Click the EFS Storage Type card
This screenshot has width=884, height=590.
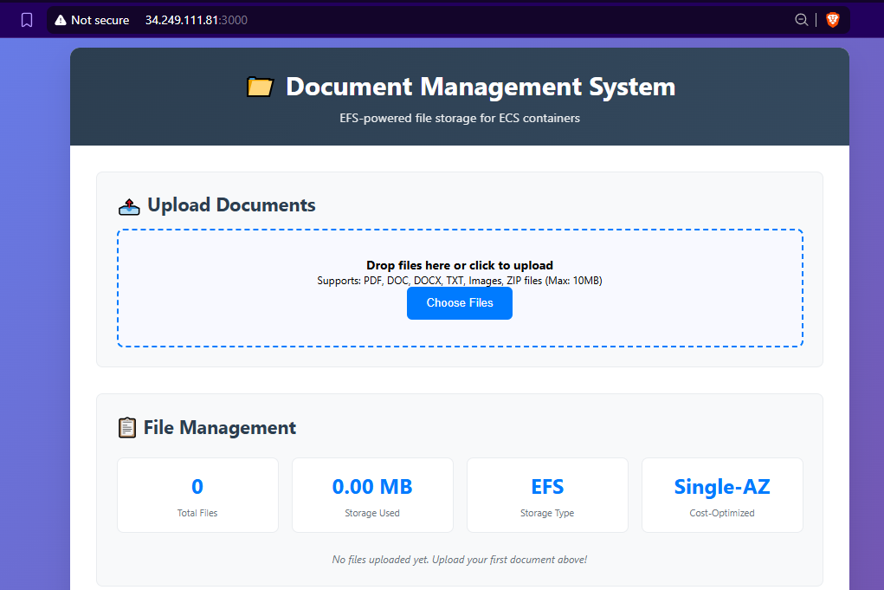coord(547,495)
